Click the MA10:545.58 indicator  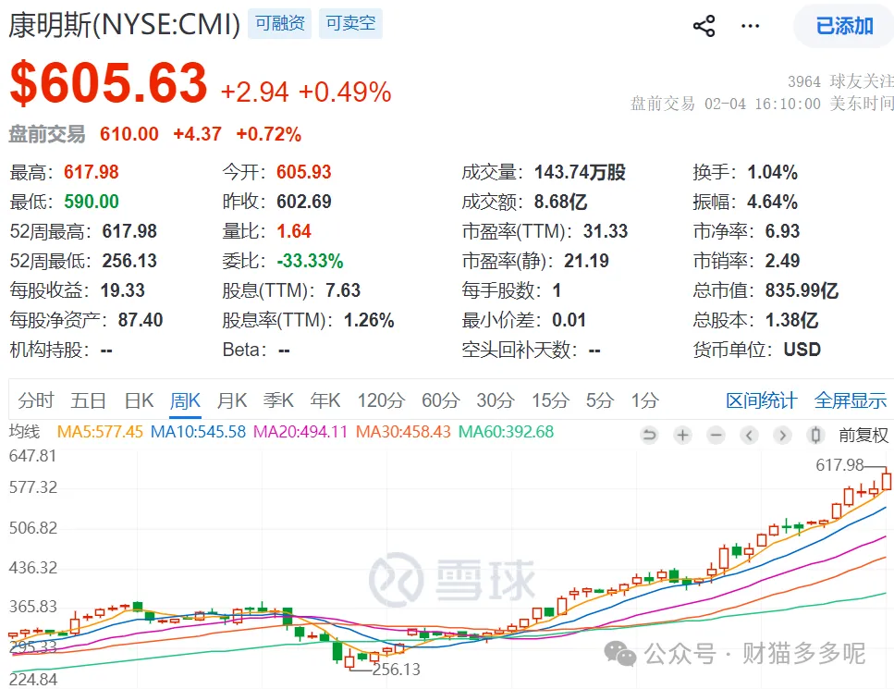(x=198, y=432)
